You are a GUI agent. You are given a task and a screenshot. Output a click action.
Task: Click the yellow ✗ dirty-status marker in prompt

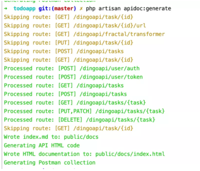[81, 9]
